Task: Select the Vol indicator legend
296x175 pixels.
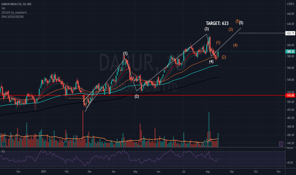Action: click(x=3, y=8)
